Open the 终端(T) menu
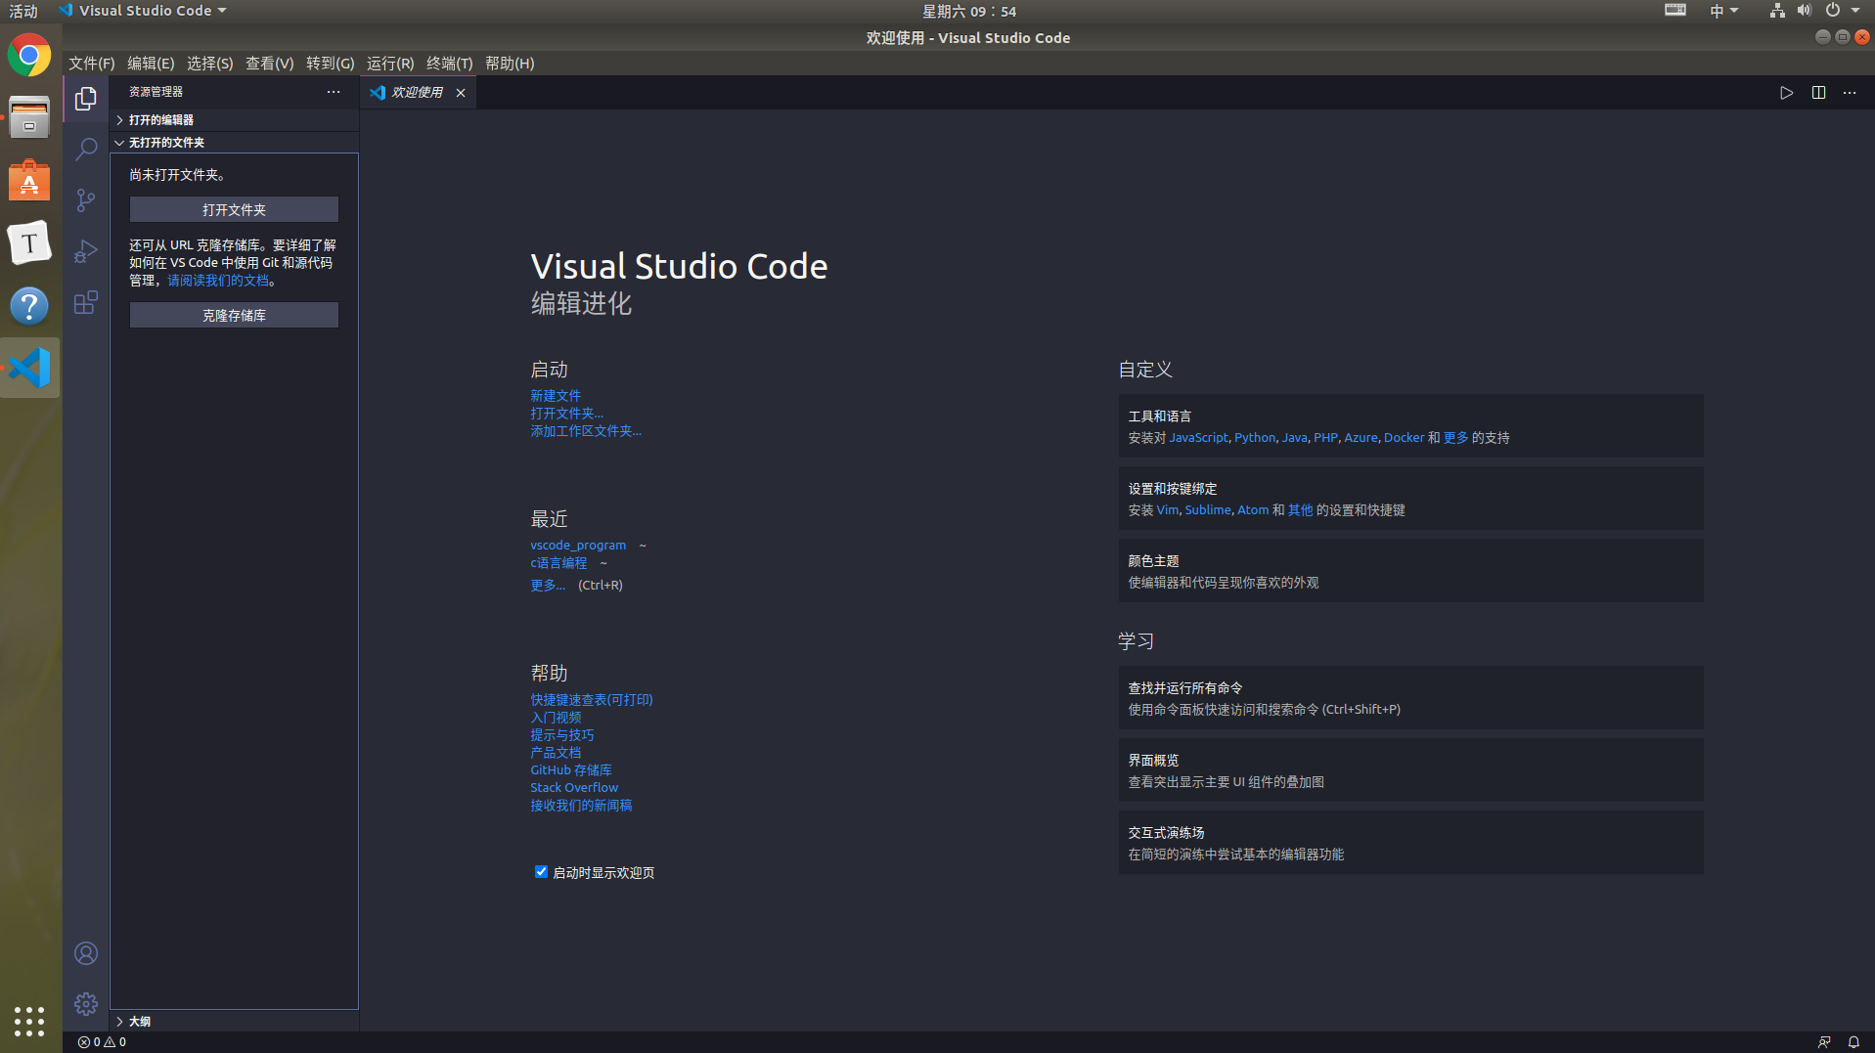The image size is (1875, 1053). pos(450,64)
